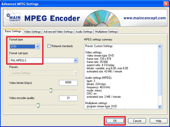
Task: Click 'bitrate: 224 kbps' summary line
Action: pyautogui.click(x=96, y=84)
